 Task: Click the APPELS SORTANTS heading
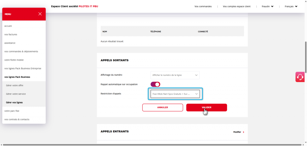(115, 60)
